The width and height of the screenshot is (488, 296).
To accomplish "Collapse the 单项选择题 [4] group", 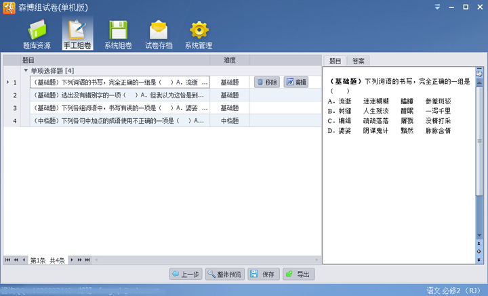I will pyautogui.click(x=26, y=70).
